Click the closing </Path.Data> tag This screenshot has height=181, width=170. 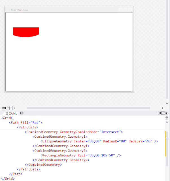[29, 169]
